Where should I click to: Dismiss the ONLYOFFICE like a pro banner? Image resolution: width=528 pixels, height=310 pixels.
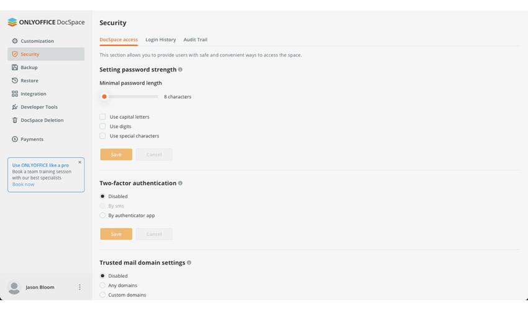(80, 162)
